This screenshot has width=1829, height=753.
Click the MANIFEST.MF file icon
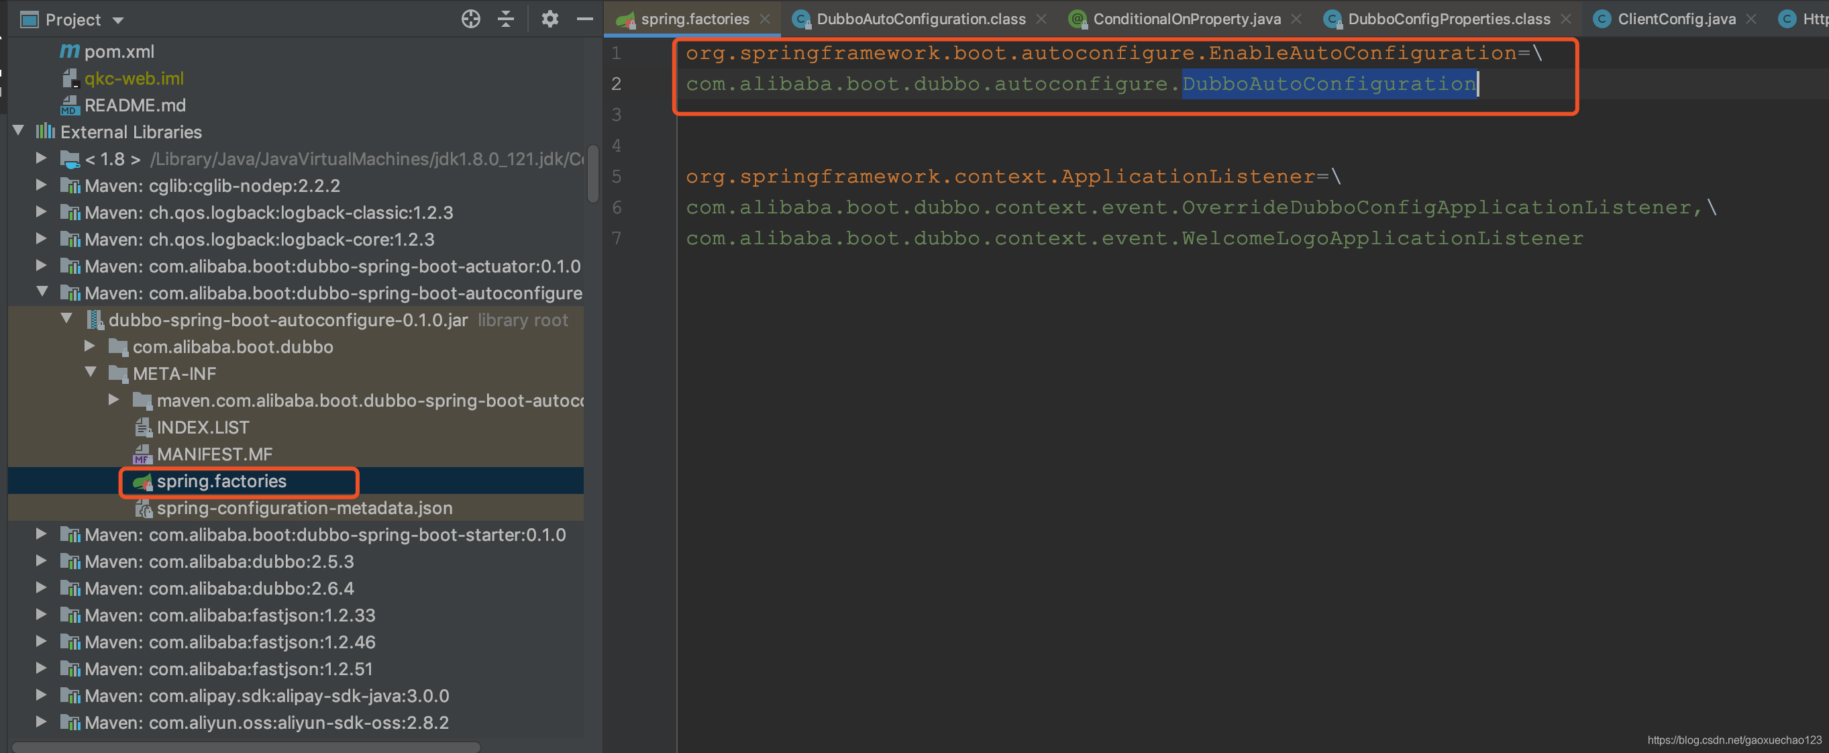click(x=144, y=454)
